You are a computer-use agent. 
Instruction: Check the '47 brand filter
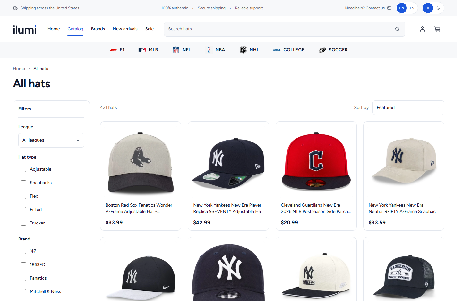coord(23,251)
